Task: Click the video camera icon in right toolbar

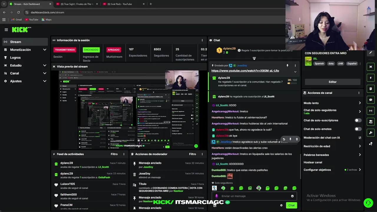Action: tap(371, 122)
